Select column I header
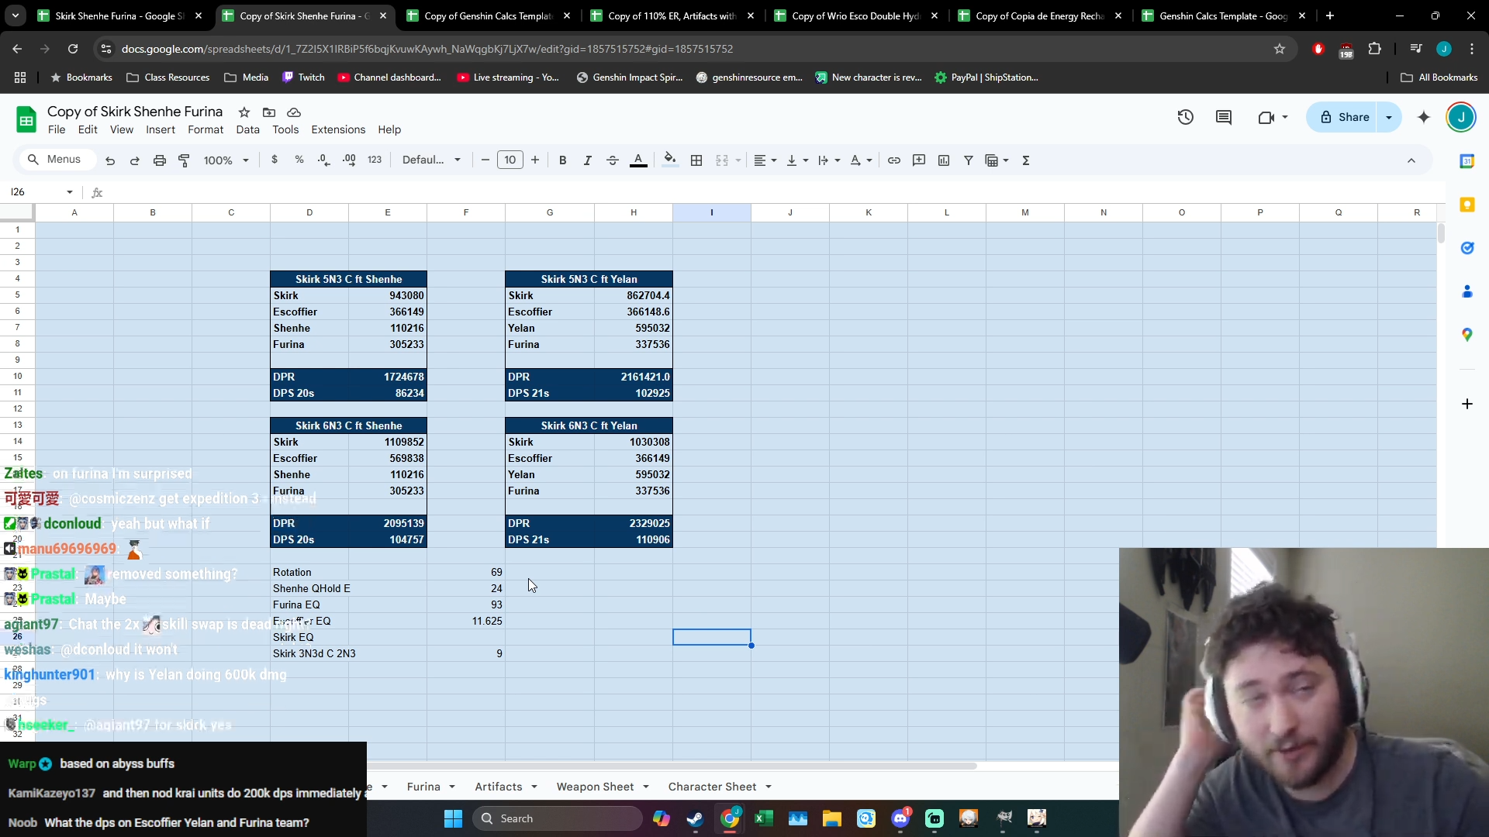 coord(712,212)
